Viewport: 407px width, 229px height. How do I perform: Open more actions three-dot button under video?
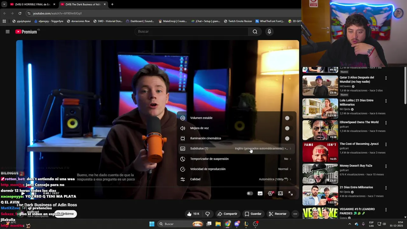click(295, 214)
